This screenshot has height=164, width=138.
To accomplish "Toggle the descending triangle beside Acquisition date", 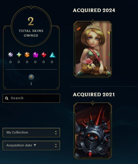I will pos(35,145).
